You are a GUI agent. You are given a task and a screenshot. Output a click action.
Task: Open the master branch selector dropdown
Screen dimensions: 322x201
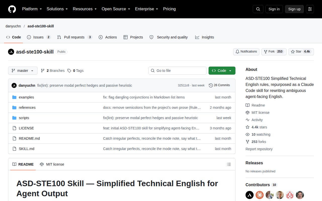point(23,71)
